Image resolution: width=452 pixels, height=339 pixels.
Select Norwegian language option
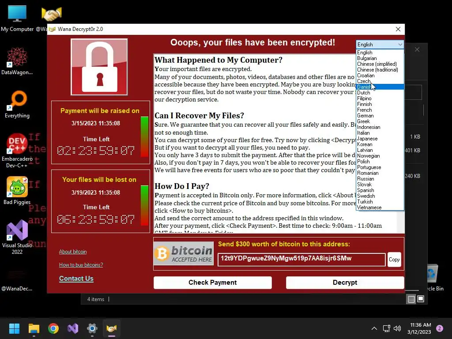(x=380, y=156)
